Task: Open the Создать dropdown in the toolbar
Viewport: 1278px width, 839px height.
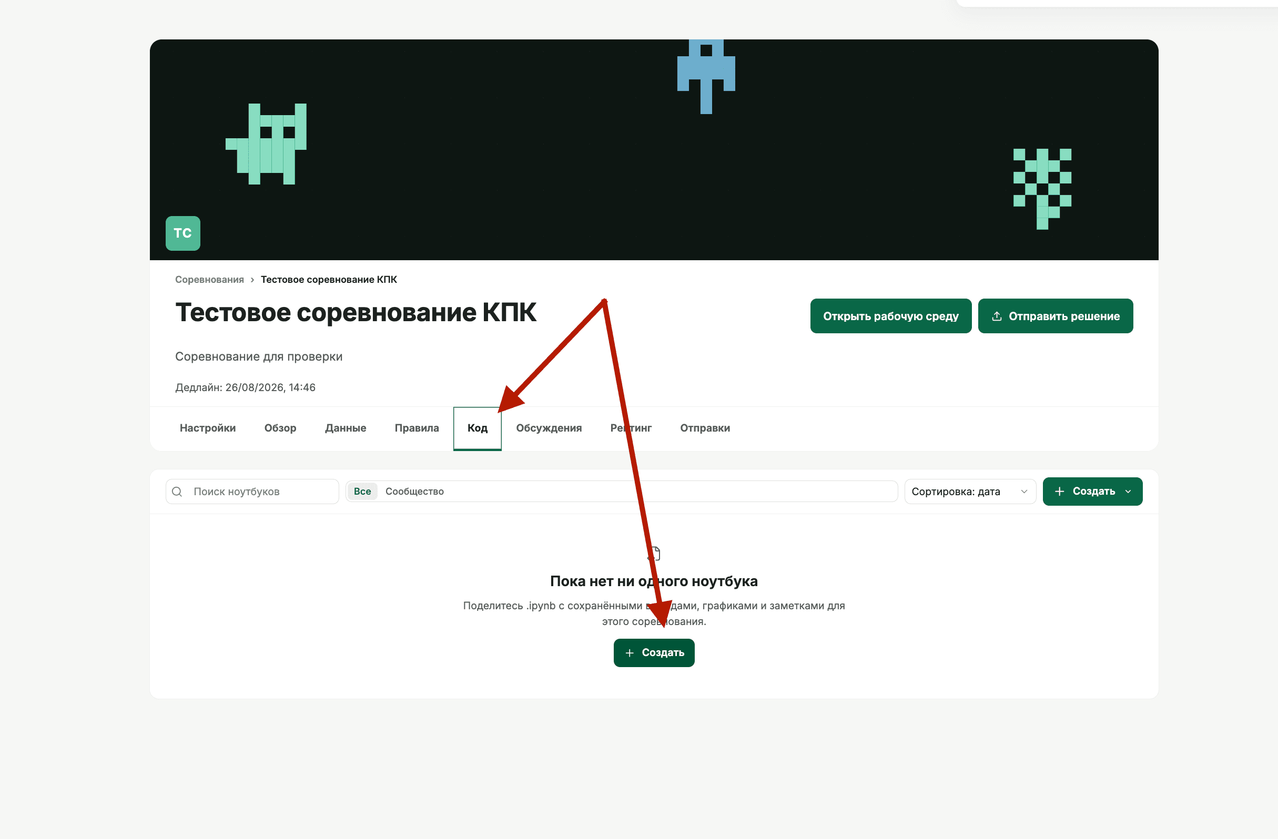Action: click(1093, 491)
